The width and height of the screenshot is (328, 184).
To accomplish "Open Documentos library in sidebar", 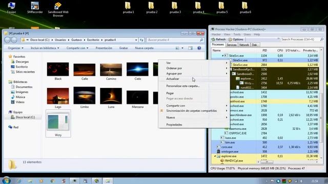I will [x=22, y=87].
